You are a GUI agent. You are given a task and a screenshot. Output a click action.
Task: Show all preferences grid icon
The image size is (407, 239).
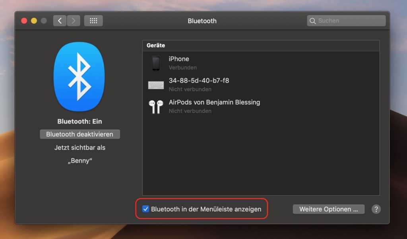click(93, 21)
